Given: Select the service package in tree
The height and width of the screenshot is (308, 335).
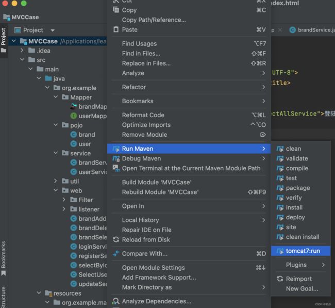Looking at the screenshot, I should pos(80,153).
